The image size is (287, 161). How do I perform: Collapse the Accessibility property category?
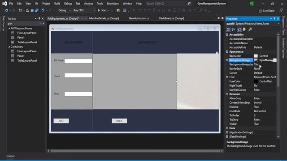(227, 35)
